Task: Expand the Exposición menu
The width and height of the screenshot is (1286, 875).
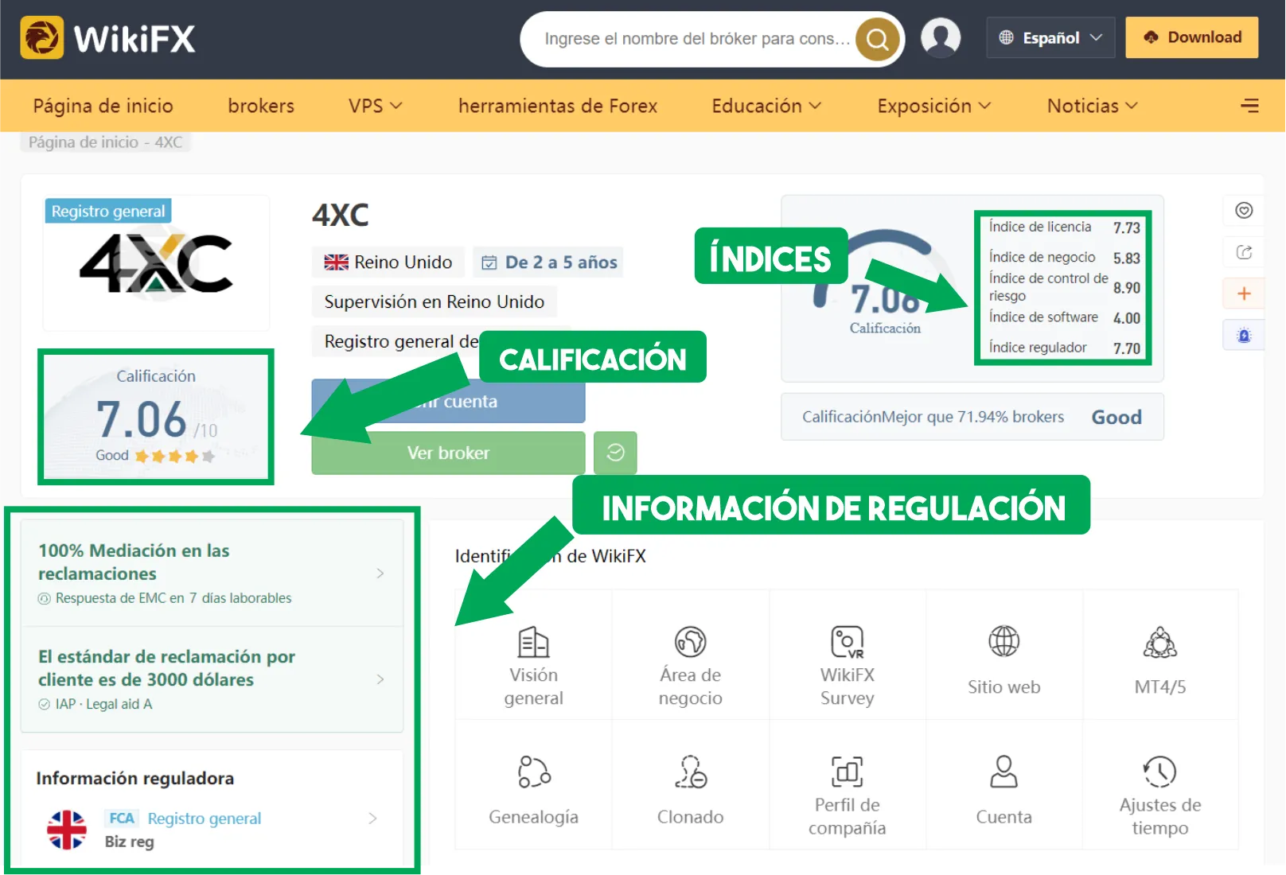Action: (933, 106)
